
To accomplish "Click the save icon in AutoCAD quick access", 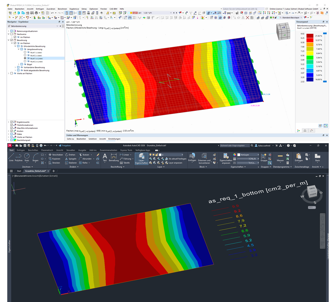I will 25,145.
